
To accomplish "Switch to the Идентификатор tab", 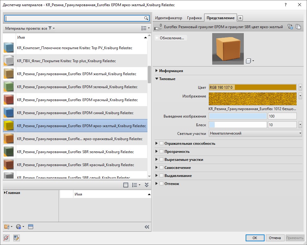I will pyautogui.click(x=169, y=18).
